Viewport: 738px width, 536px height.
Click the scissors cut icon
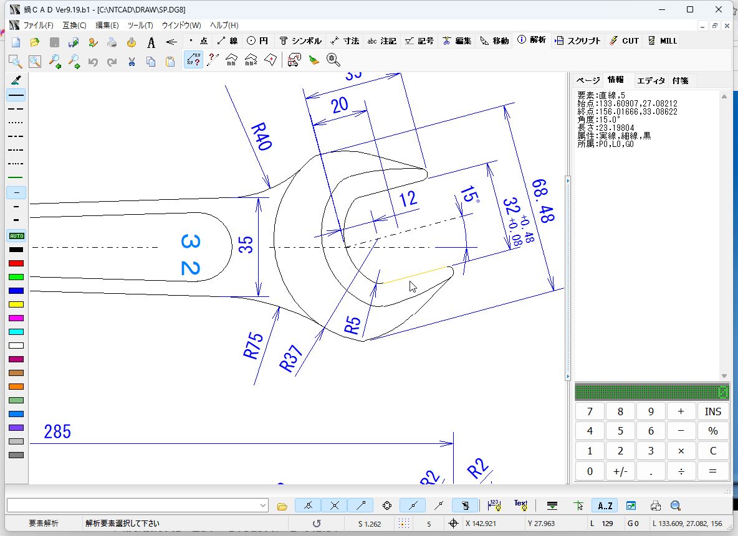click(132, 61)
